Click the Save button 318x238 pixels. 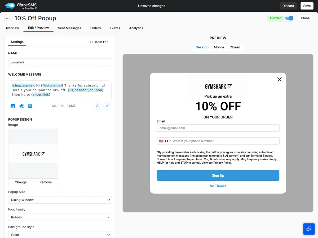[307, 6]
